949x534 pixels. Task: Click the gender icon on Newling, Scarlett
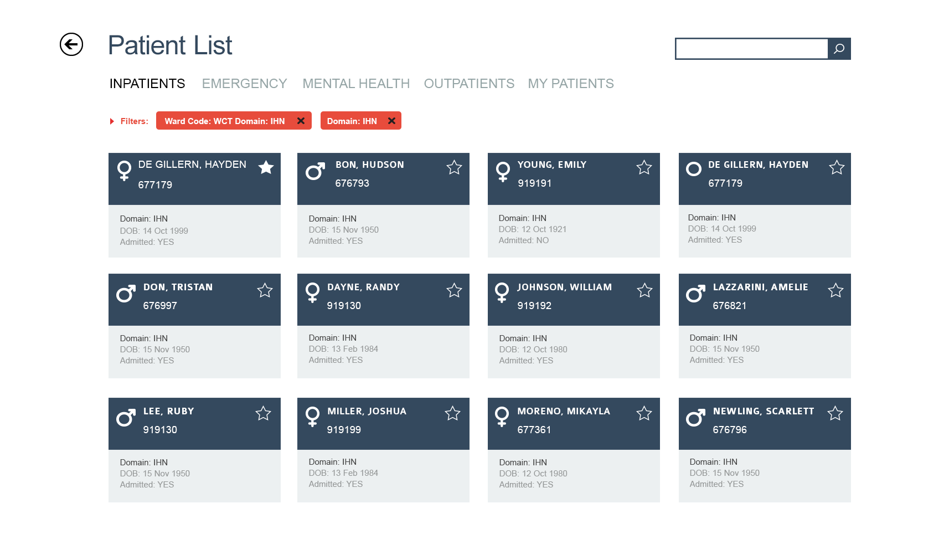point(695,418)
